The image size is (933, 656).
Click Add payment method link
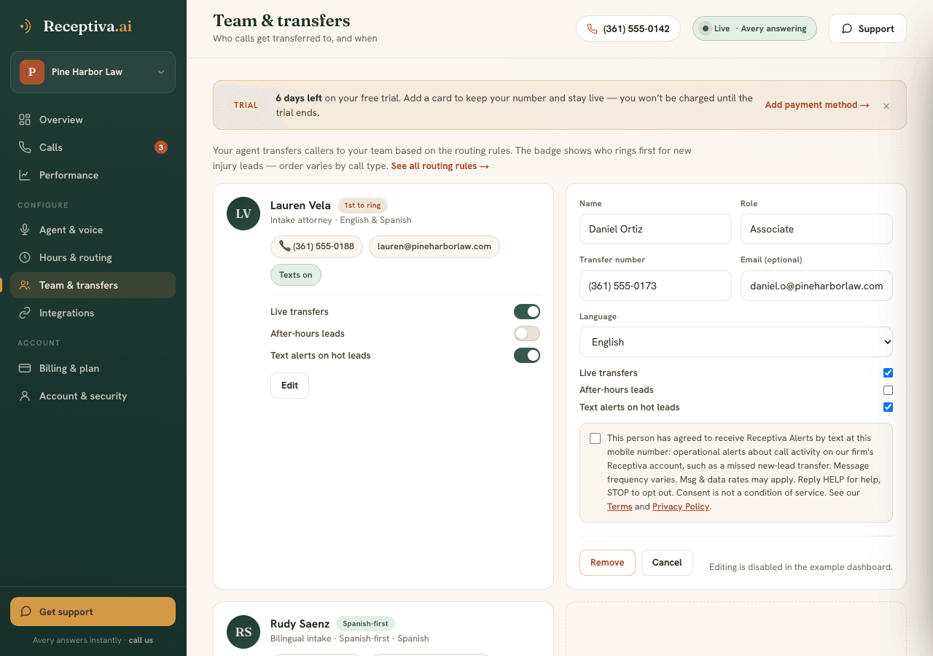[817, 105]
